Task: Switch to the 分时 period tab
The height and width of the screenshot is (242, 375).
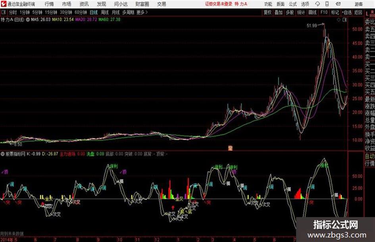Action: [13, 12]
